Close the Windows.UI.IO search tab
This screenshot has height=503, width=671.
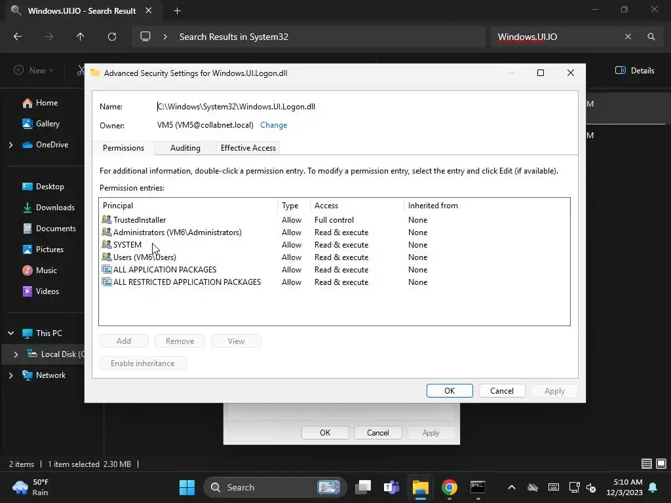[x=149, y=10]
